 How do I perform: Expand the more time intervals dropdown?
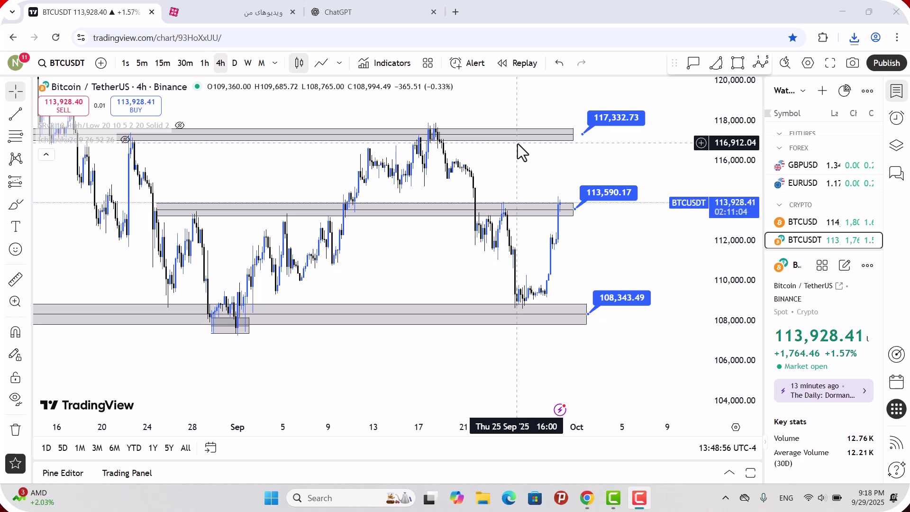(x=275, y=63)
